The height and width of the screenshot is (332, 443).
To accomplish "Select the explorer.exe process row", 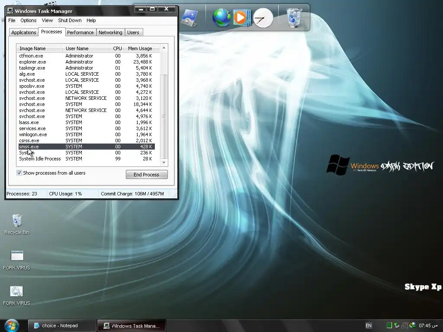I will point(87,62).
